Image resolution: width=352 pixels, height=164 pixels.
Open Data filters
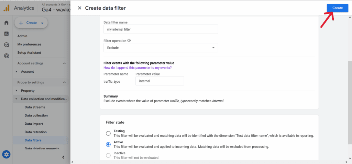coord(33,140)
